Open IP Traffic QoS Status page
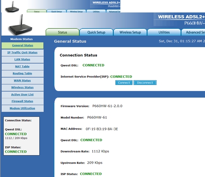 tap(23, 53)
